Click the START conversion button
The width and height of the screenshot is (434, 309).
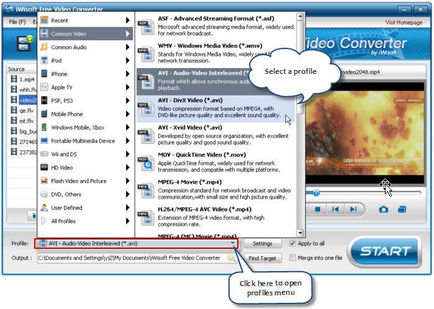385,251
